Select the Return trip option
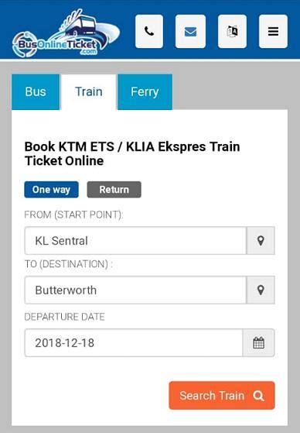300x433 pixels. tap(114, 190)
